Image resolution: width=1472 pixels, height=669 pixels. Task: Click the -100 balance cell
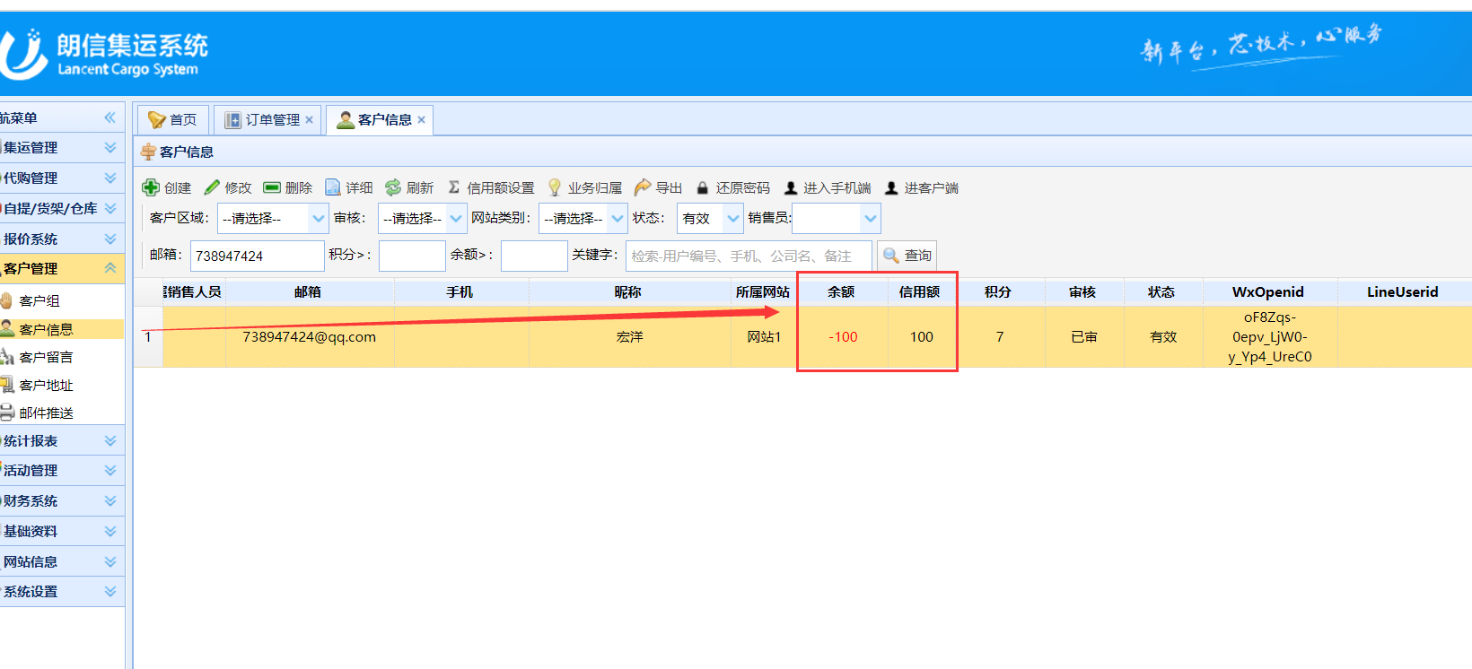pos(843,337)
